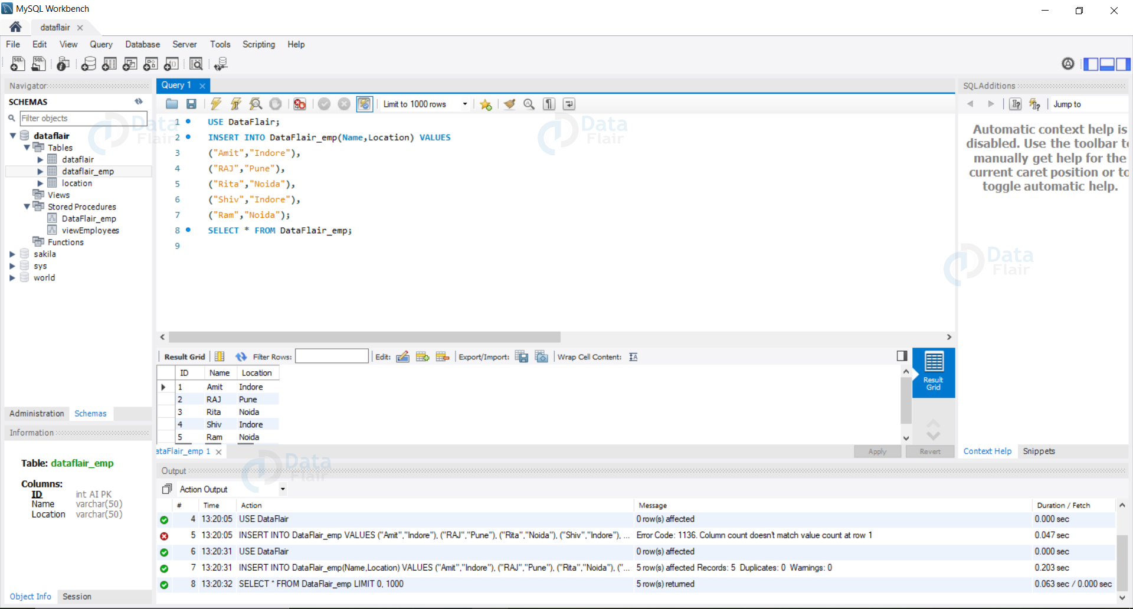This screenshot has width=1133, height=609.
Task: Open the Snippets tab
Action: 1039,451
